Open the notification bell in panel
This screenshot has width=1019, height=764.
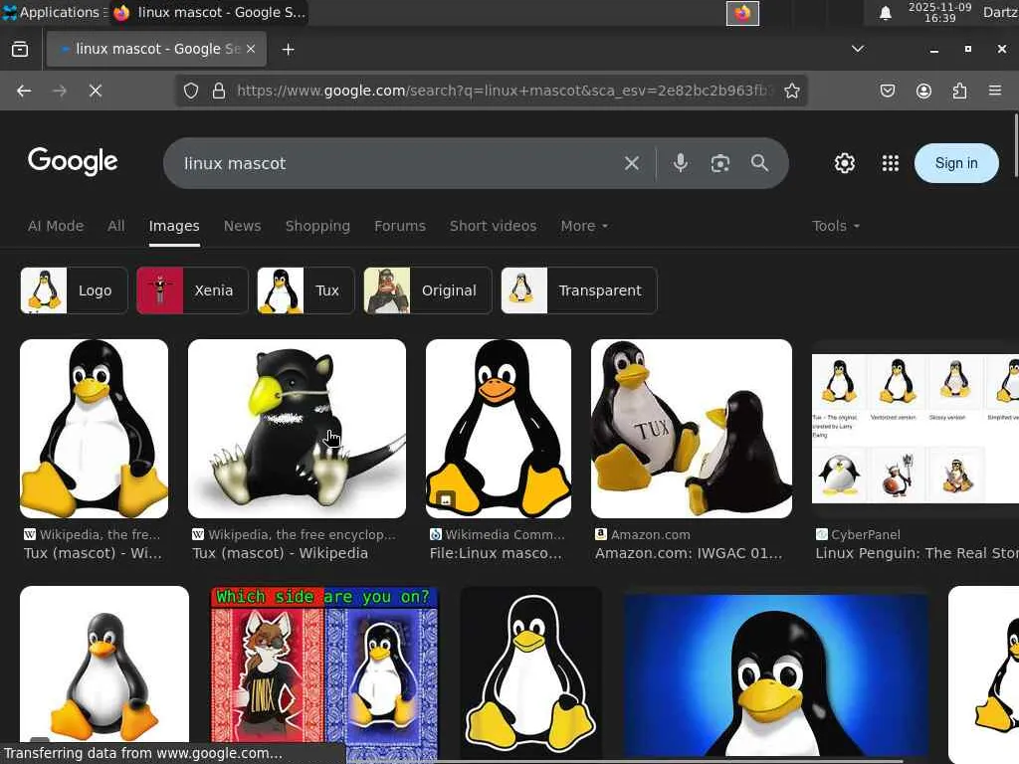click(885, 13)
